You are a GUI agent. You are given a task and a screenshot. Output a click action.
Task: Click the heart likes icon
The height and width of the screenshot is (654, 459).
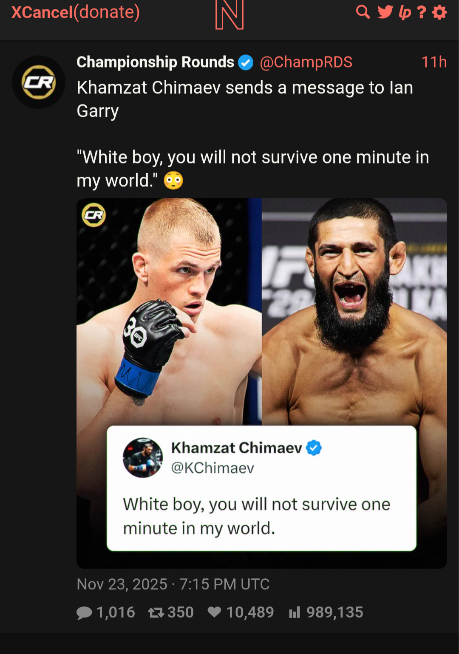(214, 612)
